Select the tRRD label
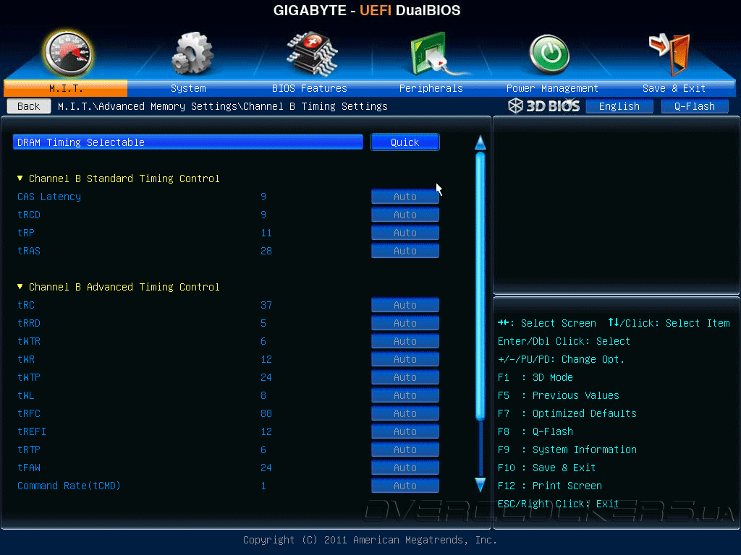 point(29,323)
